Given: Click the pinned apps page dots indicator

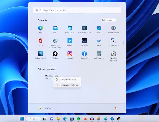Looking at the screenshot, I should tap(123, 43).
